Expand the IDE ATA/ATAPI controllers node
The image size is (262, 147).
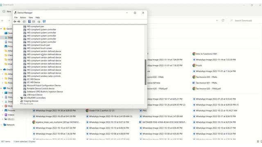(x=18, y=98)
